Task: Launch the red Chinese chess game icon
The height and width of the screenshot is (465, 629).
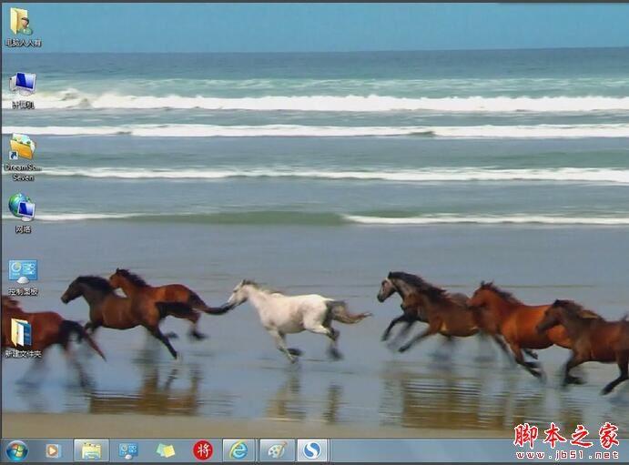Action: pyautogui.click(x=203, y=450)
